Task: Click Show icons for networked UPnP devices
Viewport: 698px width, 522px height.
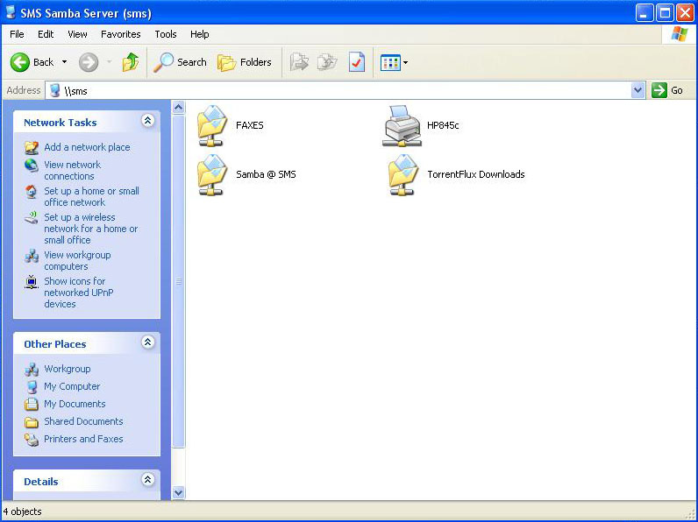Action: pos(78,293)
